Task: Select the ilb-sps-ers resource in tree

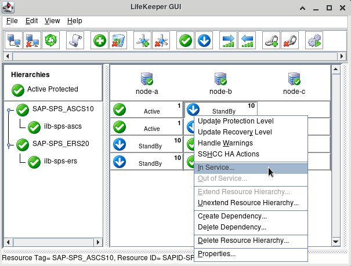Action: pyautogui.click(x=60, y=161)
